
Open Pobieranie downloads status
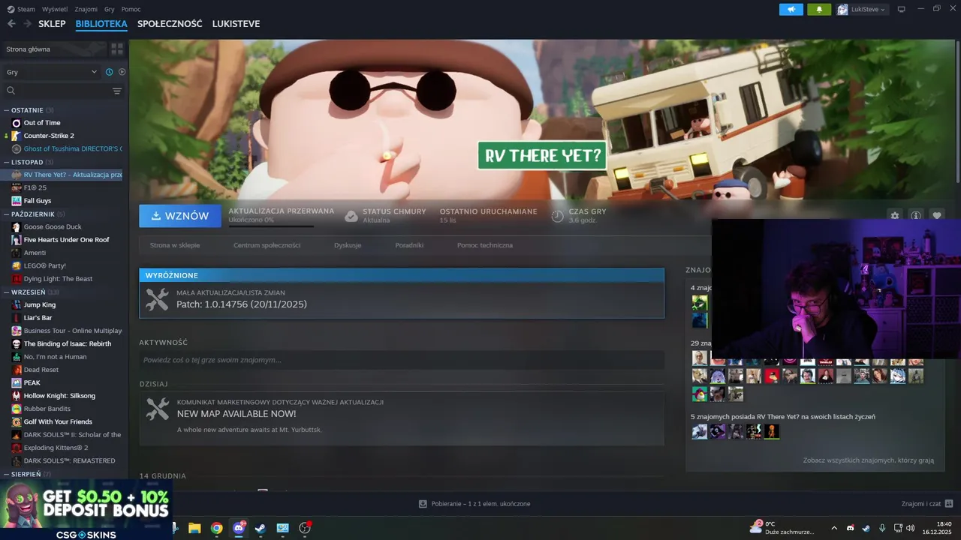[x=474, y=503]
